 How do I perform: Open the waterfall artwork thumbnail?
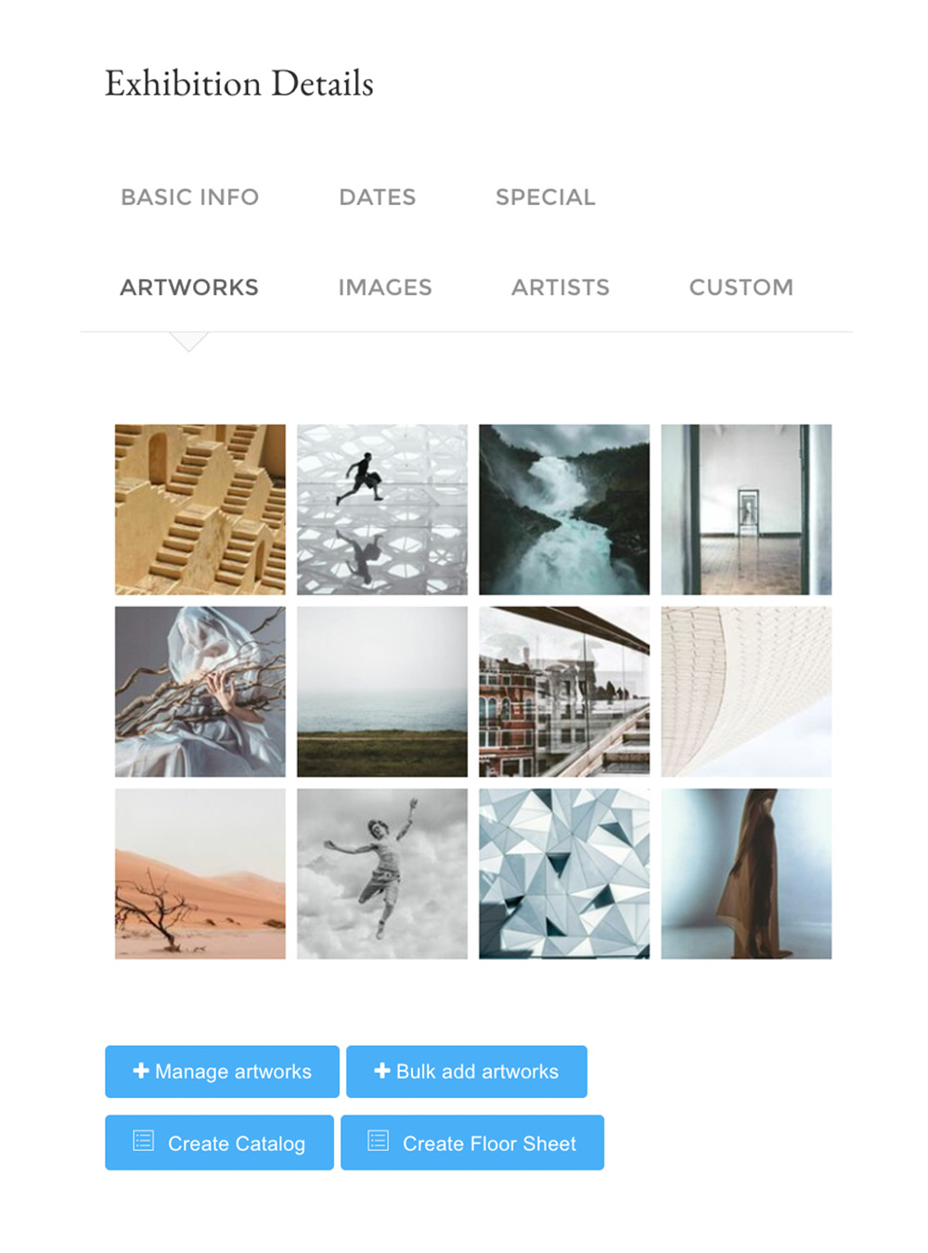(x=564, y=510)
